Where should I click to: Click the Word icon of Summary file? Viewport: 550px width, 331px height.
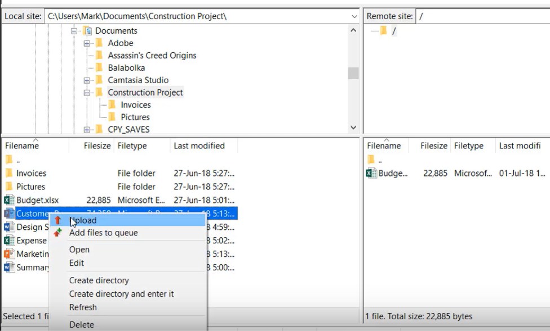click(x=9, y=267)
